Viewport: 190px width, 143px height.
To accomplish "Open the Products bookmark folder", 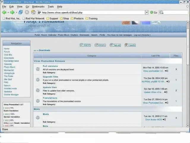I will pyautogui.click(x=77, y=18).
